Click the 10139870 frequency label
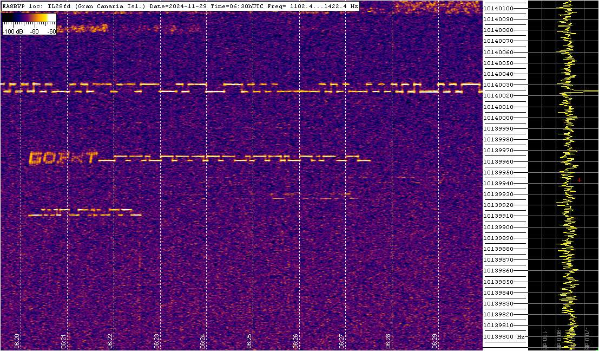The width and height of the screenshot is (599, 351). click(x=498, y=259)
